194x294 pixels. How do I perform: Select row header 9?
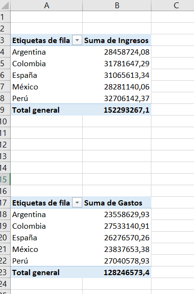click(x=5, y=110)
